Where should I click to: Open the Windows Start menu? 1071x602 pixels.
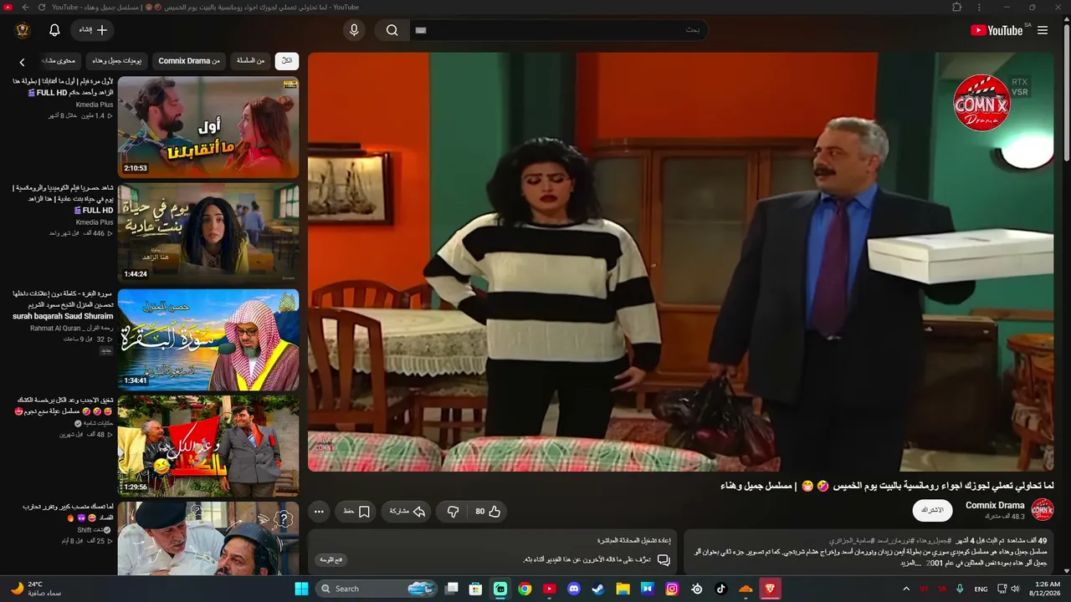tap(302, 589)
